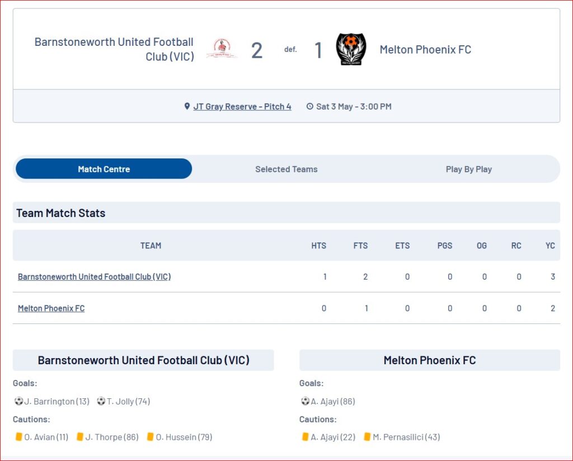This screenshot has width=573, height=461.
Task: Switch to the Selected Teams tab
Action: [x=286, y=169]
